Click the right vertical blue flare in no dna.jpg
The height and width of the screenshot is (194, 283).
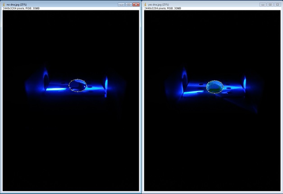click(x=106, y=84)
